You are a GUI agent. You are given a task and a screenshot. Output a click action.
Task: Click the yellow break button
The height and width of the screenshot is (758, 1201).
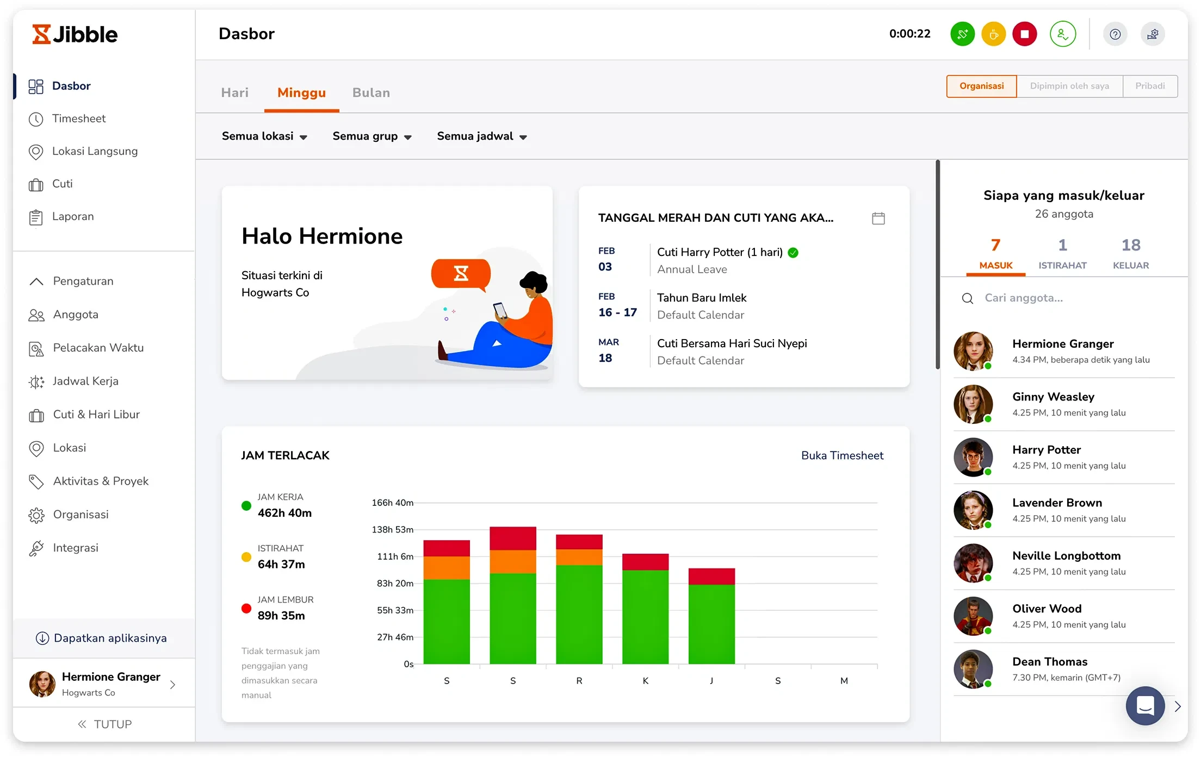coord(993,34)
